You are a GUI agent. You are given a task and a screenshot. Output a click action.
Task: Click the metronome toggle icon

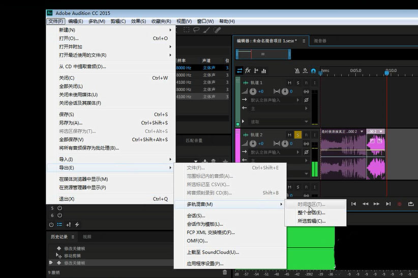[297, 71]
